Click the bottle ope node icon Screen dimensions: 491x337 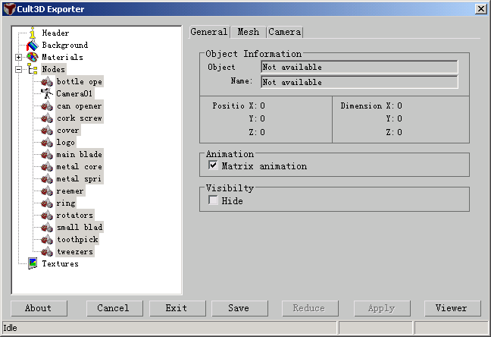tap(47, 82)
